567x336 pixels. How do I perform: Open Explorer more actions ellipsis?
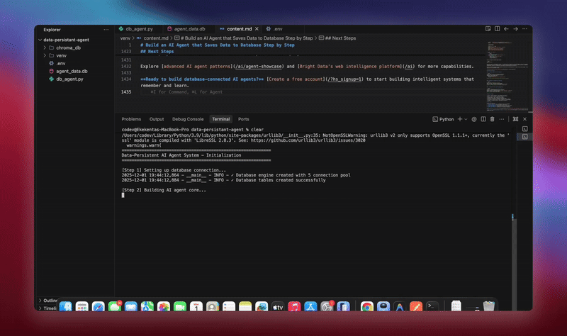click(106, 29)
